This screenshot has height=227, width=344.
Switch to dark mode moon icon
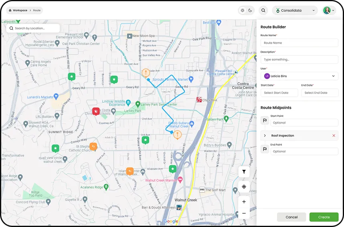coord(250,10)
